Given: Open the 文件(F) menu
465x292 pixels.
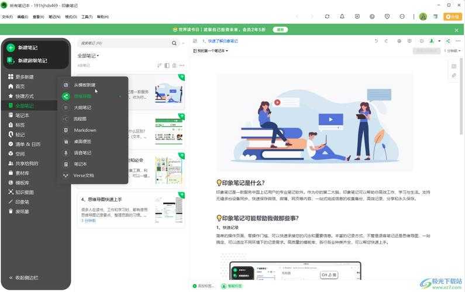Looking at the screenshot, I should click(x=8, y=17).
